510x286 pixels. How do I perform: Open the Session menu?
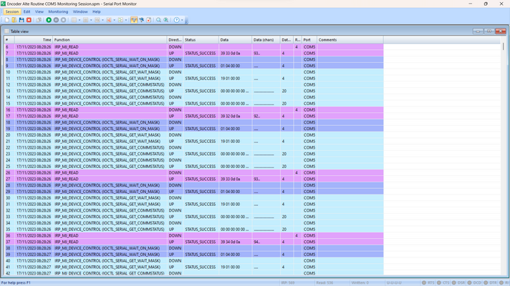[12, 11]
